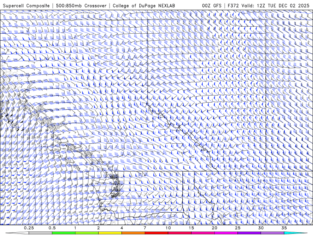The width and height of the screenshot is (313, 235).
Task: Click the legend value 30
Action: [261, 228]
